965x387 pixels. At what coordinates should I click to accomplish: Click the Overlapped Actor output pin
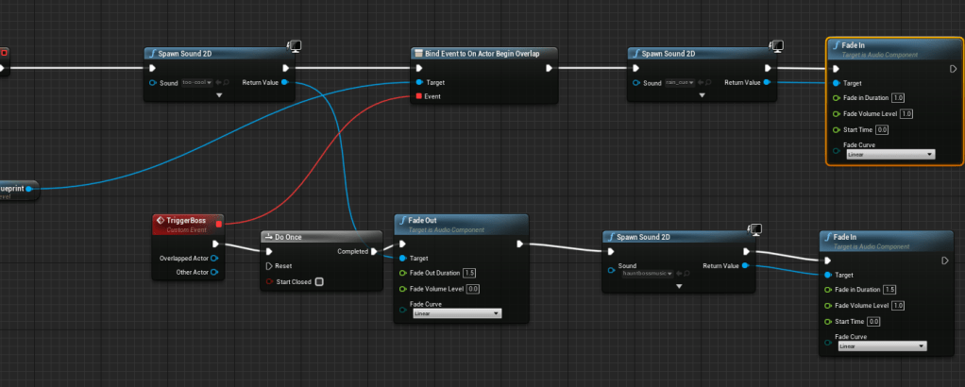click(214, 258)
